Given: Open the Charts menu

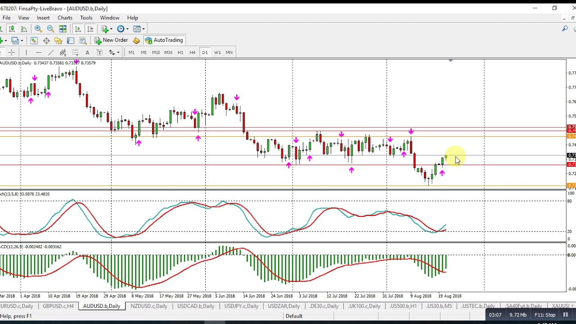Looking at the screenshot, I should point(65,18).
